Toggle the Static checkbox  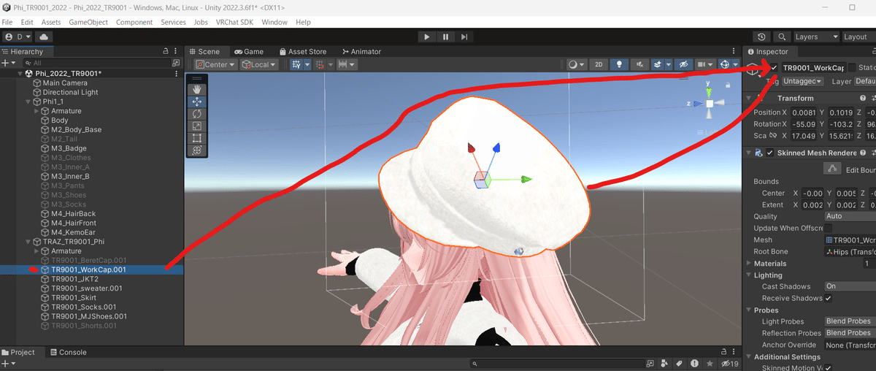coord(851,68)
